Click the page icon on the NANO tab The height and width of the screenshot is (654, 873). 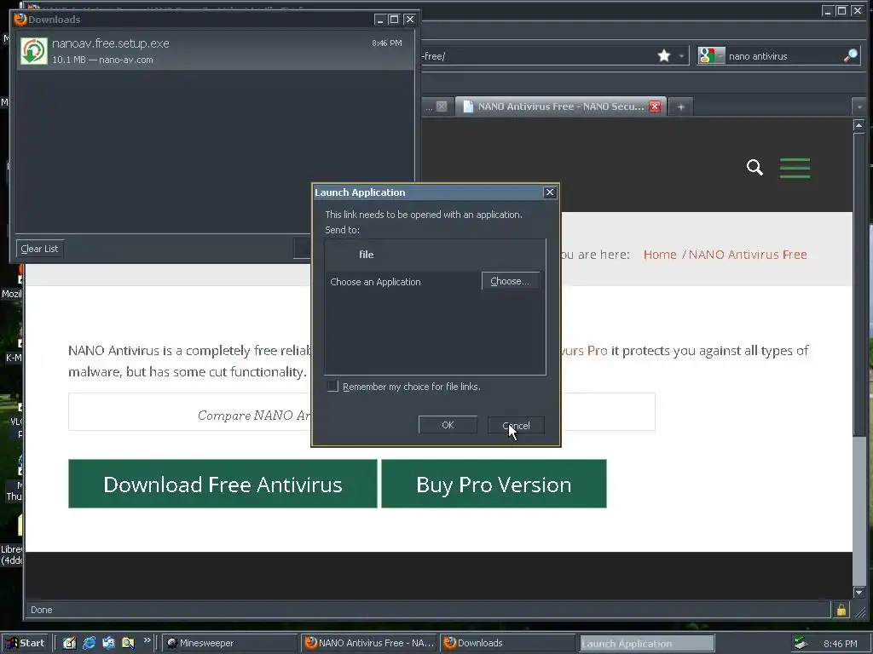pos(468,106)
